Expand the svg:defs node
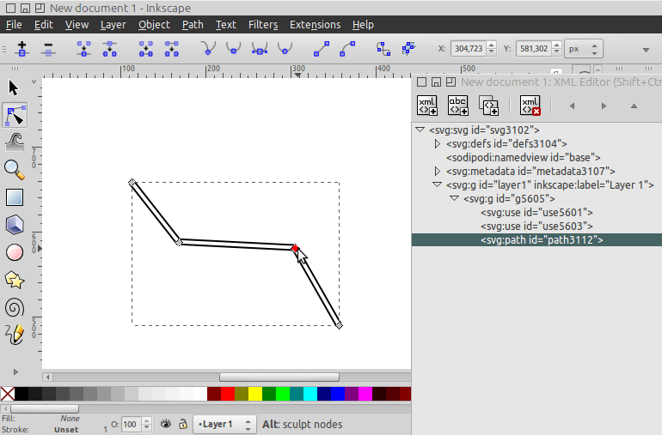The height and width of the screenshot is (435, 662). coord(438,144)
